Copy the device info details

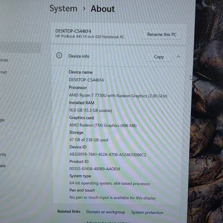(x=159, y=57)
